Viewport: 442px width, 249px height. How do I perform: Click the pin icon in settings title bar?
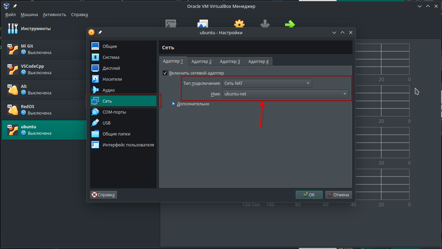[100, 32]
